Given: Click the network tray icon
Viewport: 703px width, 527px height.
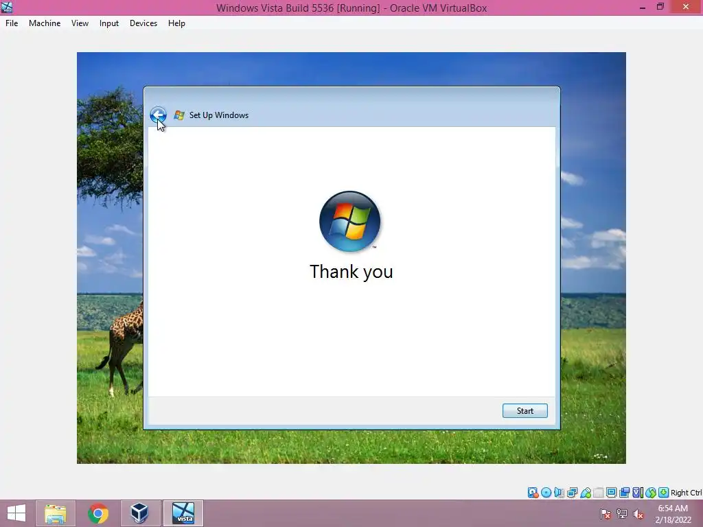Looking at the screenshot, I should point(622,514).
